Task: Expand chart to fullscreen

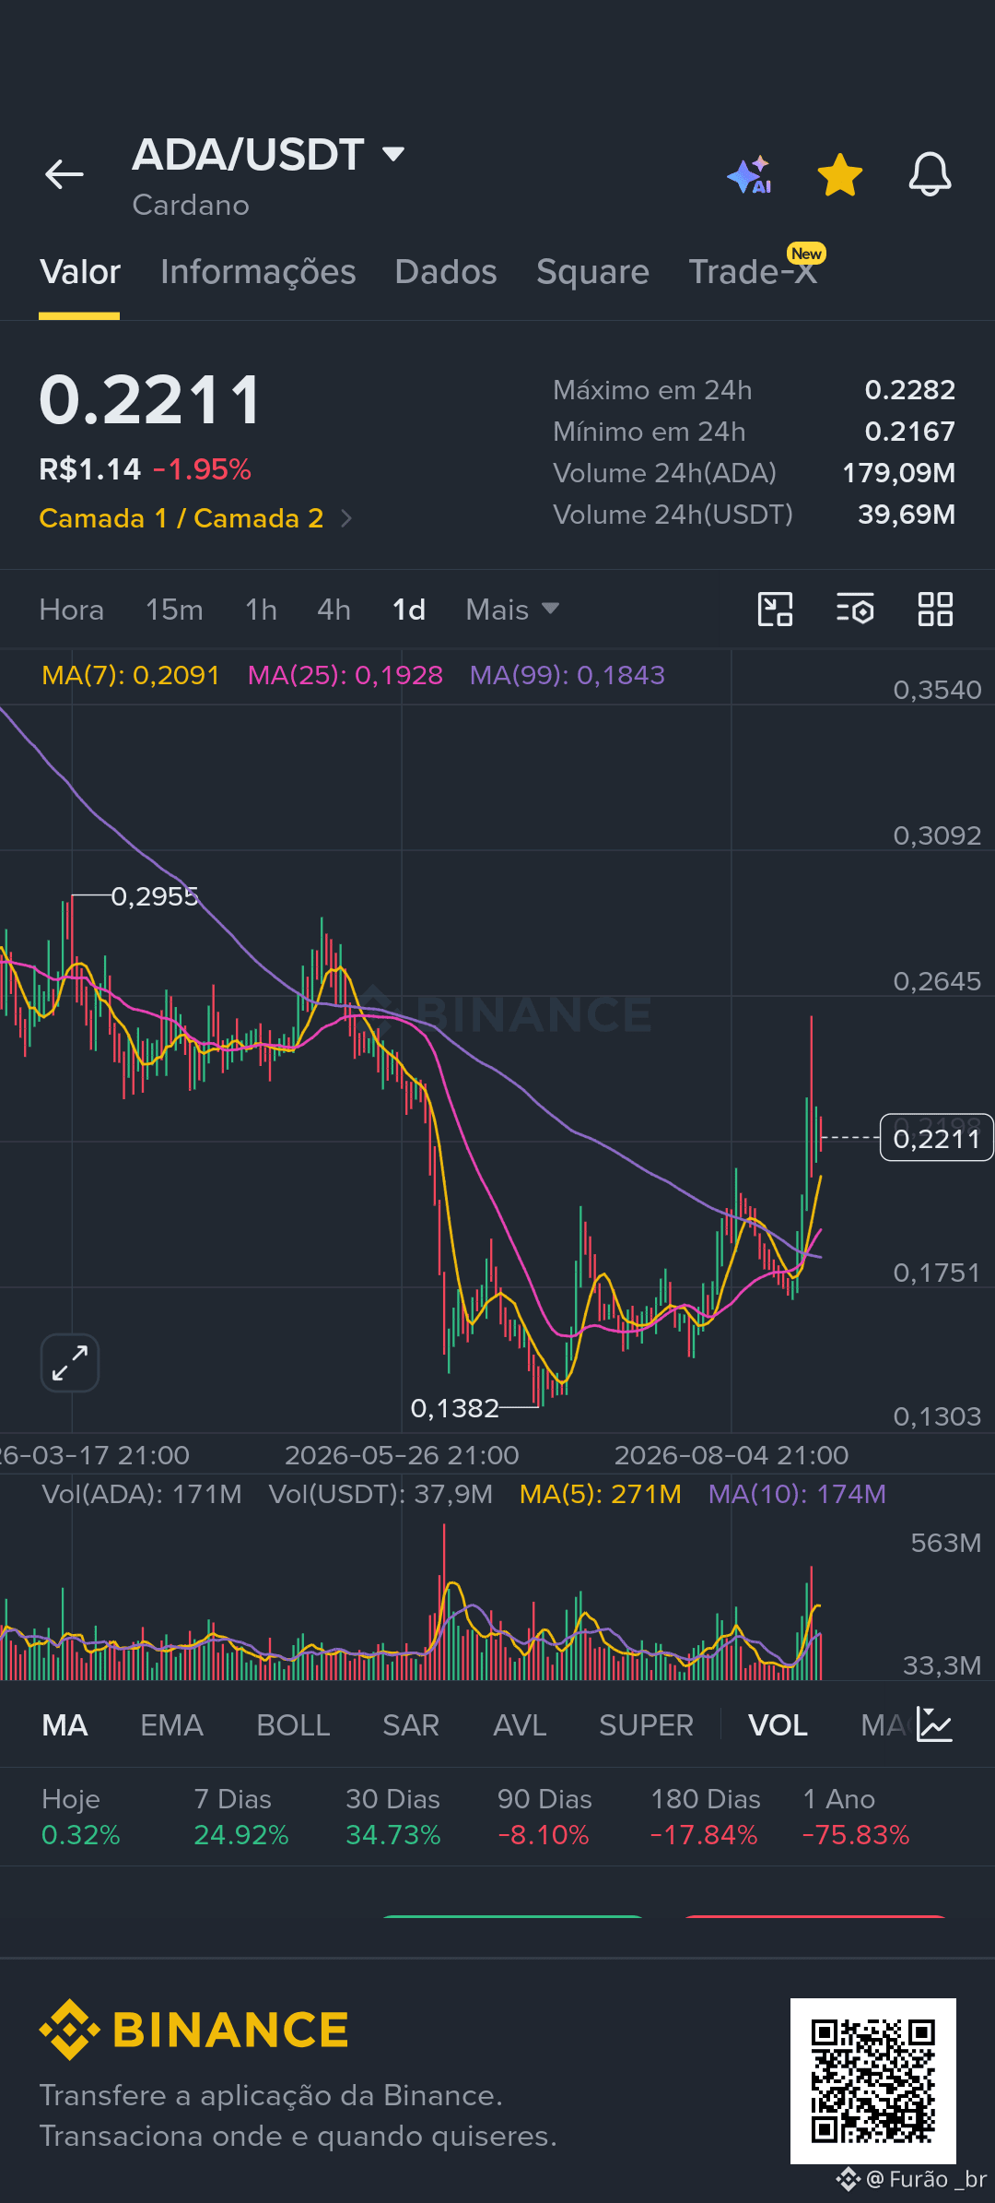Action: click(x=70, y=1362)
